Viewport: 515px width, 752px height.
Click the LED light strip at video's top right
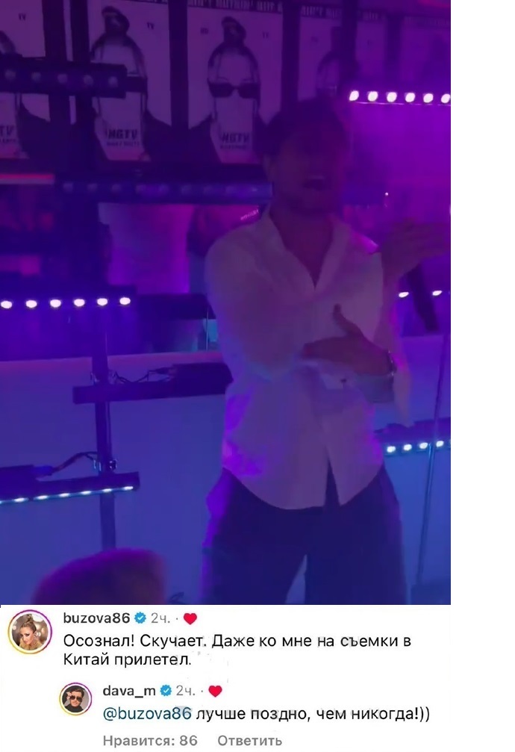pyautogui.click(x=399, y=97)
